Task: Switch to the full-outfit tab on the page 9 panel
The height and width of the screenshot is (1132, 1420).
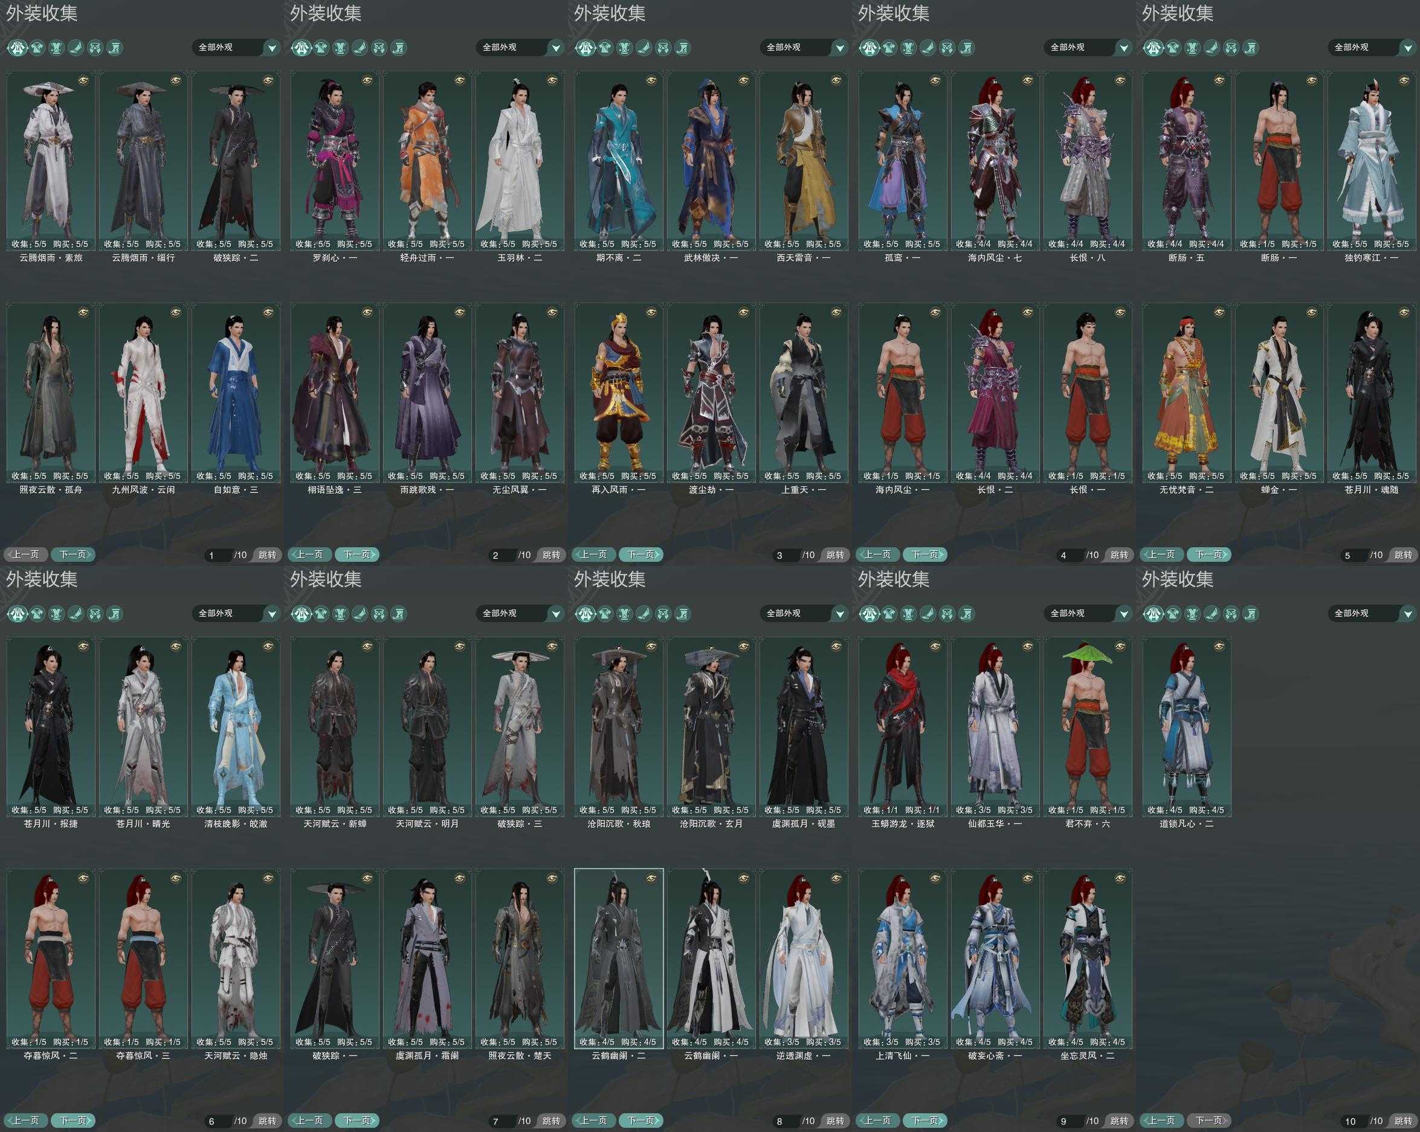Action: 869,614
